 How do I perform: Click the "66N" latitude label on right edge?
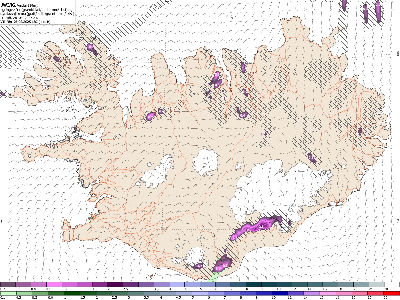(398, 54)
